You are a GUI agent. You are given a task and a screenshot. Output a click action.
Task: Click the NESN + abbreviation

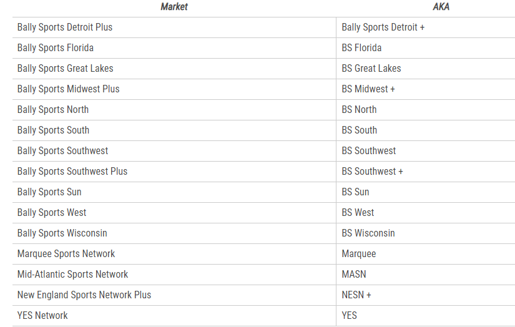[x=356, y=295]
